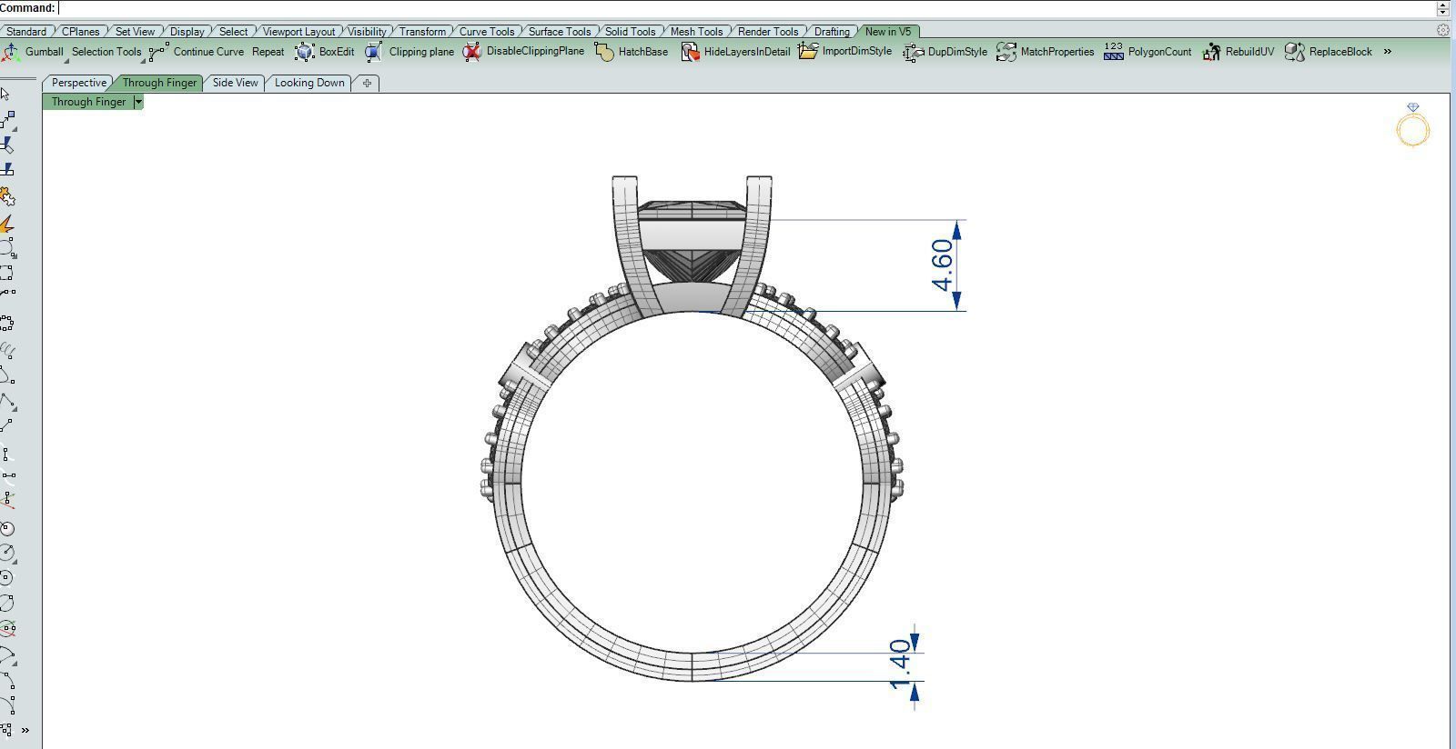Select the New in V5 toolbar tab
The height and width of the screenshot is (749, 1456).
click(x=887, y=31)
